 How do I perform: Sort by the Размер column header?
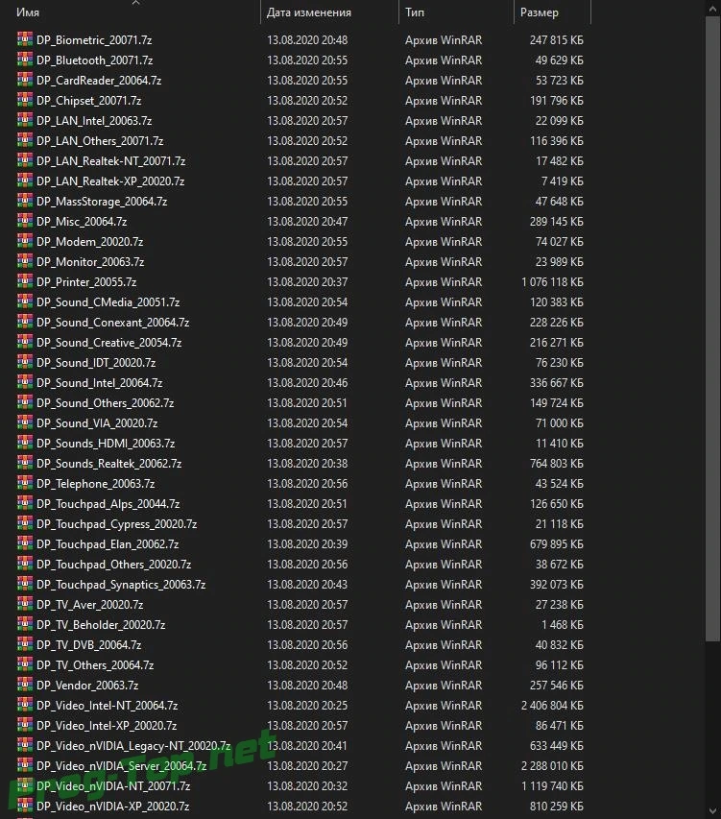(x=539, y=12)
